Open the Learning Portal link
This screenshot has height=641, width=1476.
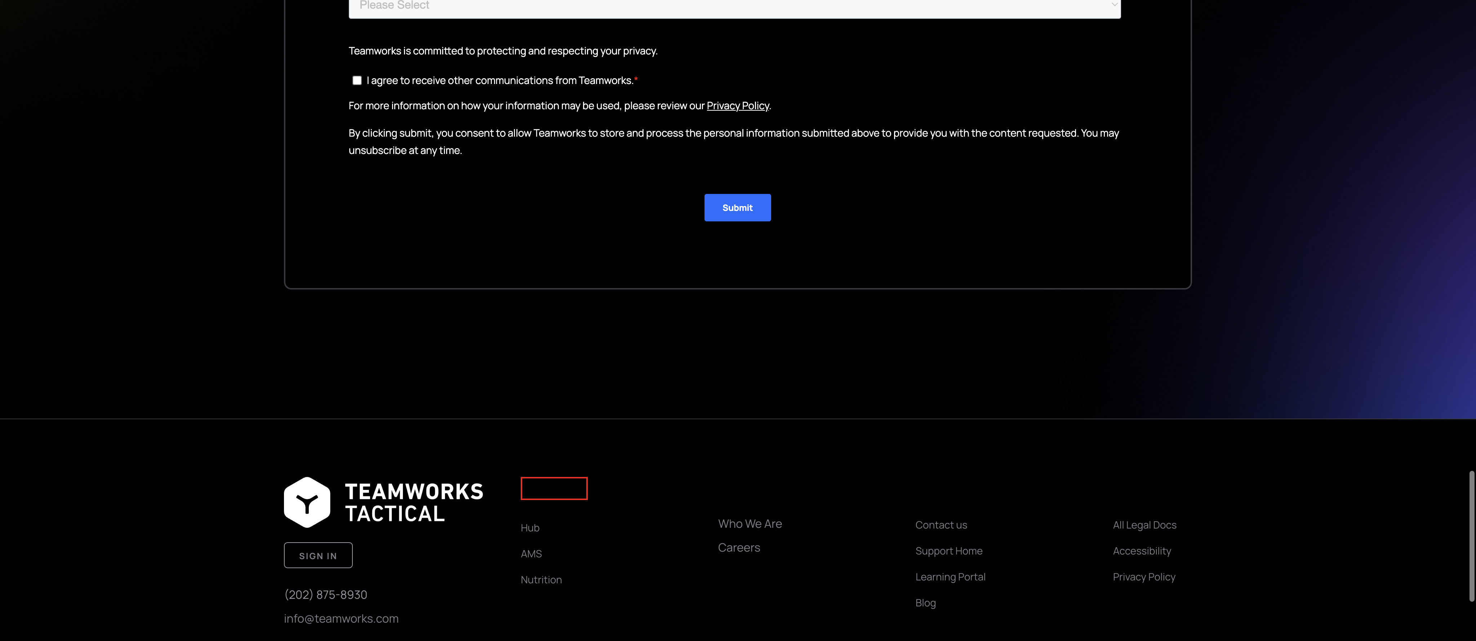tap(950, 576)
